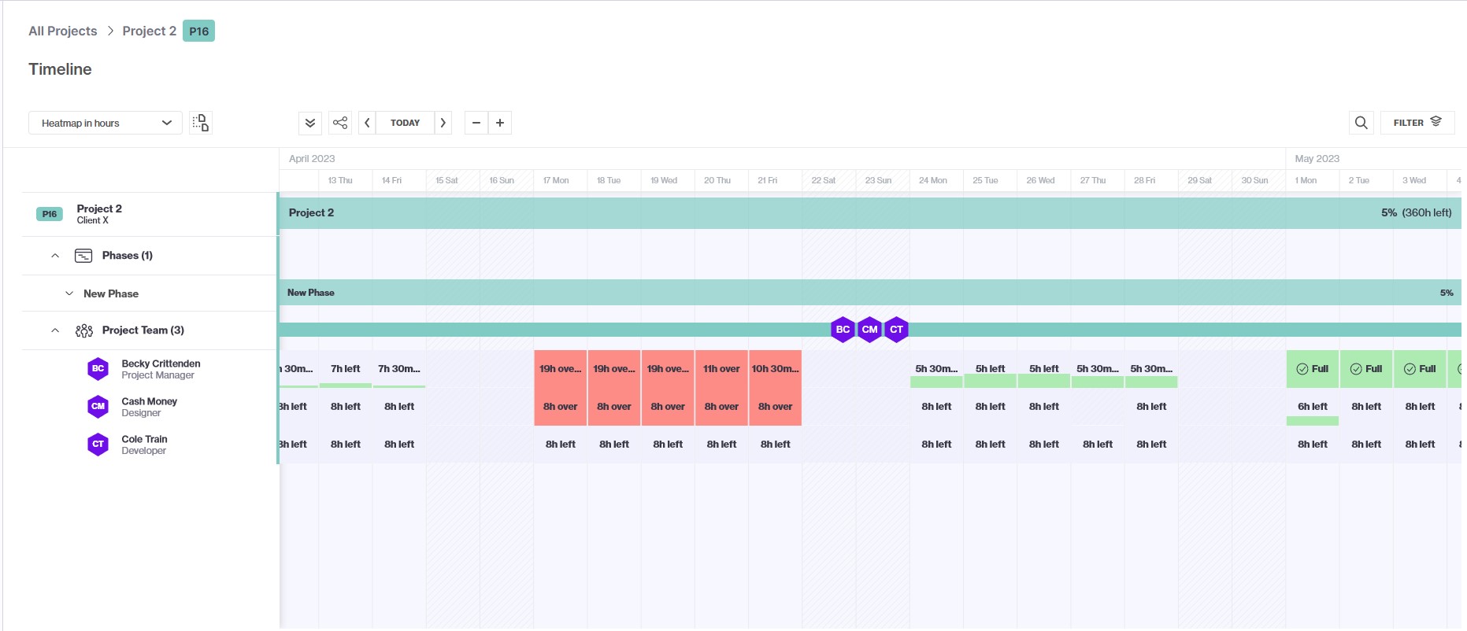Click Cash Money's 8h over cell on 21 Fri
The height and width of the screenshot is (631, 1467).
coord(775,407)
